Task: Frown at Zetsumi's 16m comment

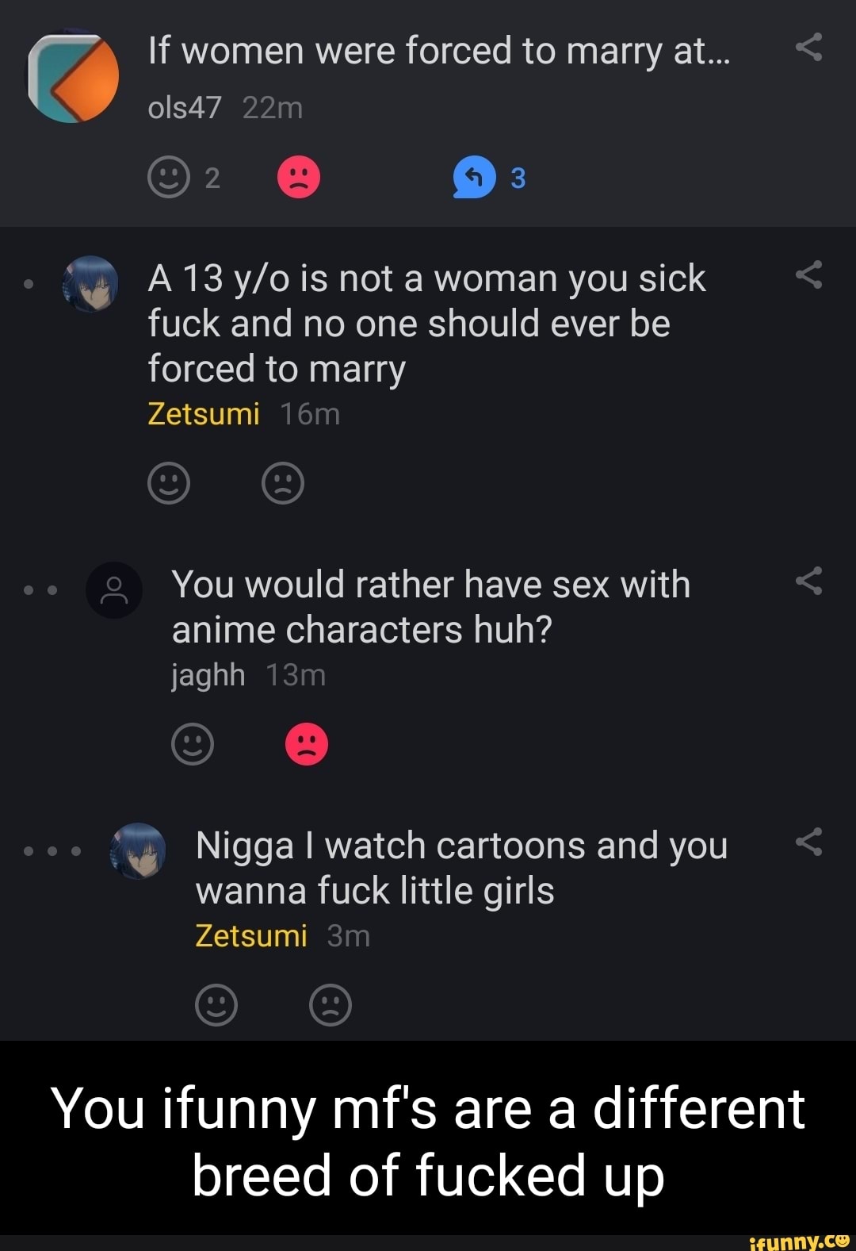Action: (x=283, y=482)
